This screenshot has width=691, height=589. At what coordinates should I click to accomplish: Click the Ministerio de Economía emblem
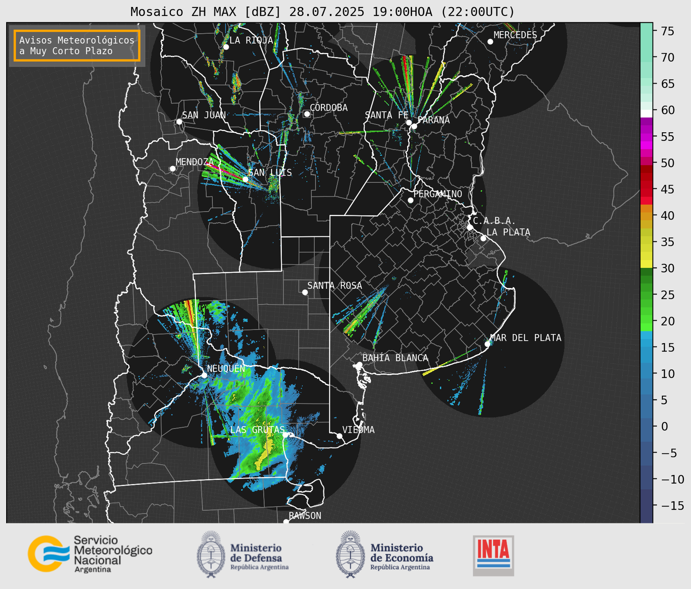350,554
